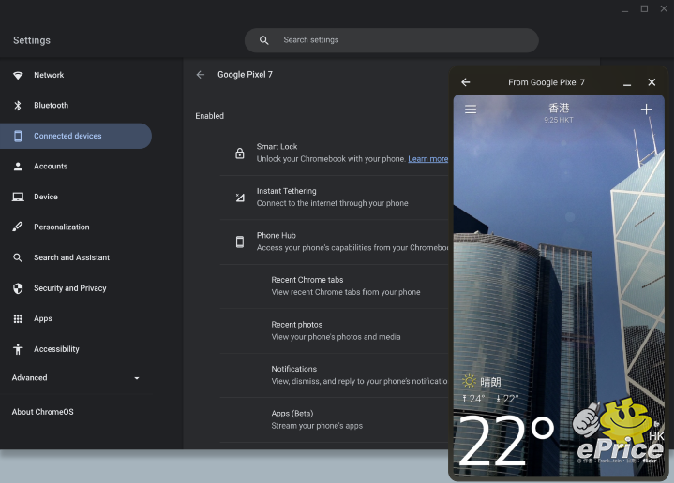
Task: Click the Settings window title
Action: [32, 41]
